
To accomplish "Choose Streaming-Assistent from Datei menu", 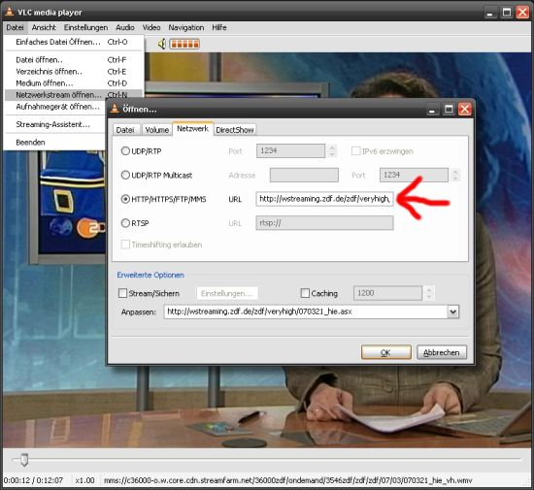I will [x=52, y=124].
